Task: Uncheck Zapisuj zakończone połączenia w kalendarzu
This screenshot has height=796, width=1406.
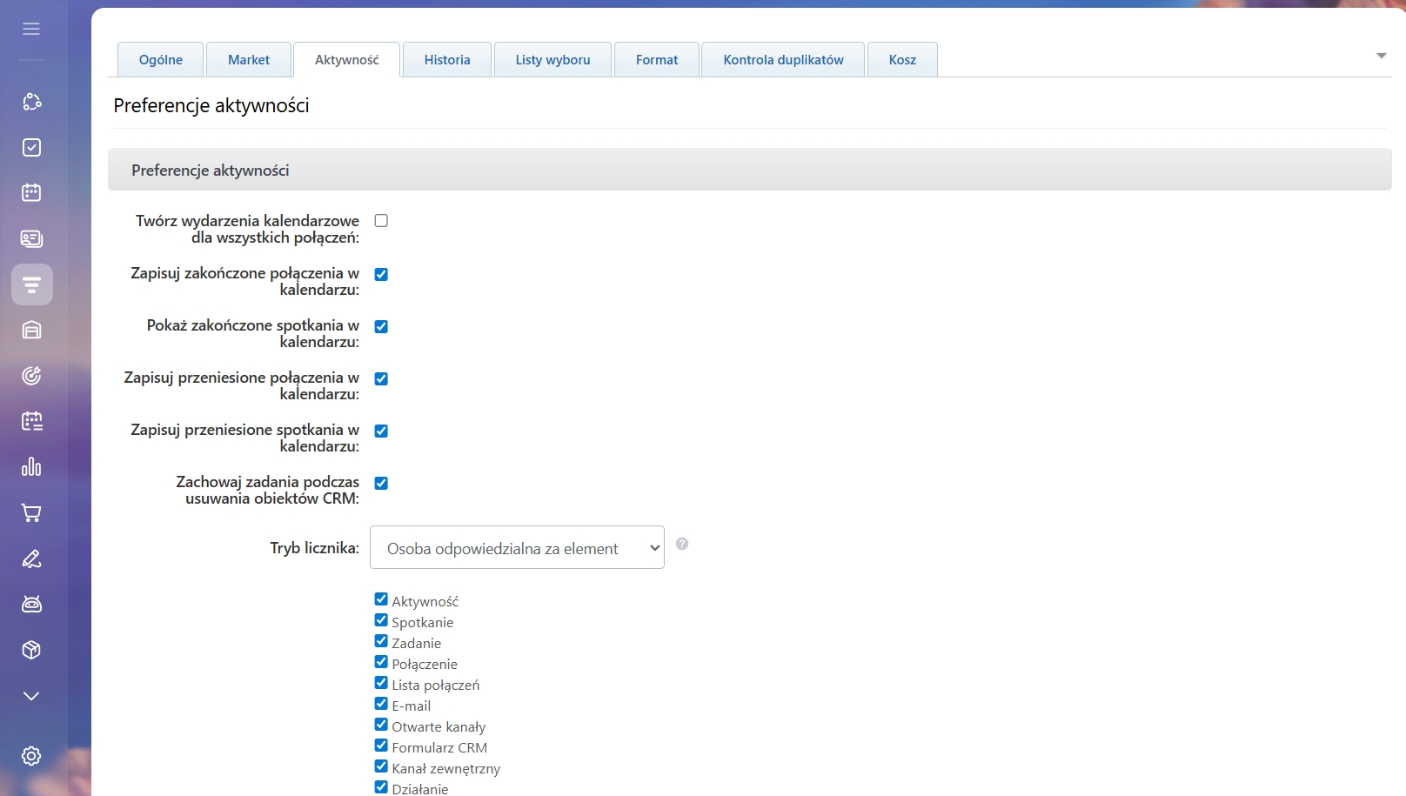Action: (381, 274)
